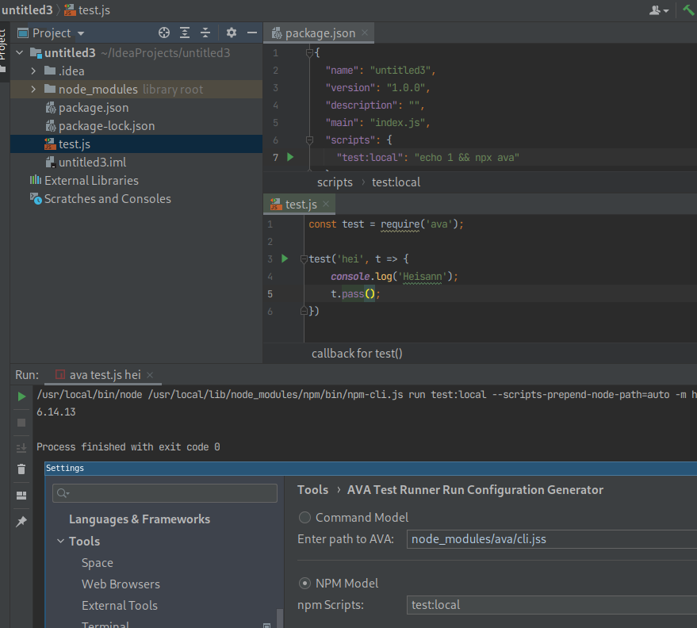697x628 pixels.
Task: Open Project panel gear options
Action: pos(232,33)
